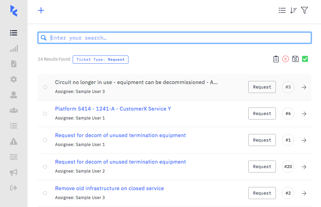Open decom request assigned to Sample User 1
321x207 pixels.
[121, 135]
